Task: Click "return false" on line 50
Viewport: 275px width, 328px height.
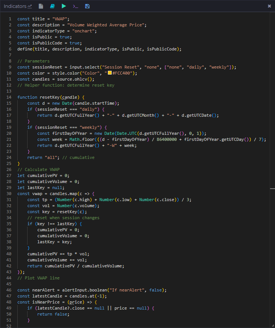Action: click(x=52, y=314)
